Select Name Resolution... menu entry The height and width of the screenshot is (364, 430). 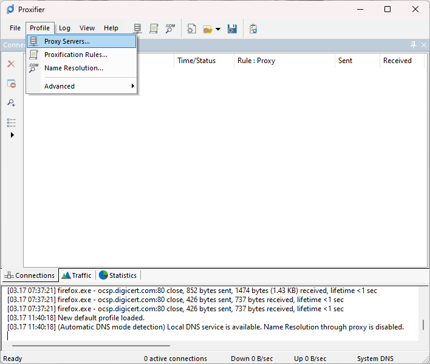point(81,68)
